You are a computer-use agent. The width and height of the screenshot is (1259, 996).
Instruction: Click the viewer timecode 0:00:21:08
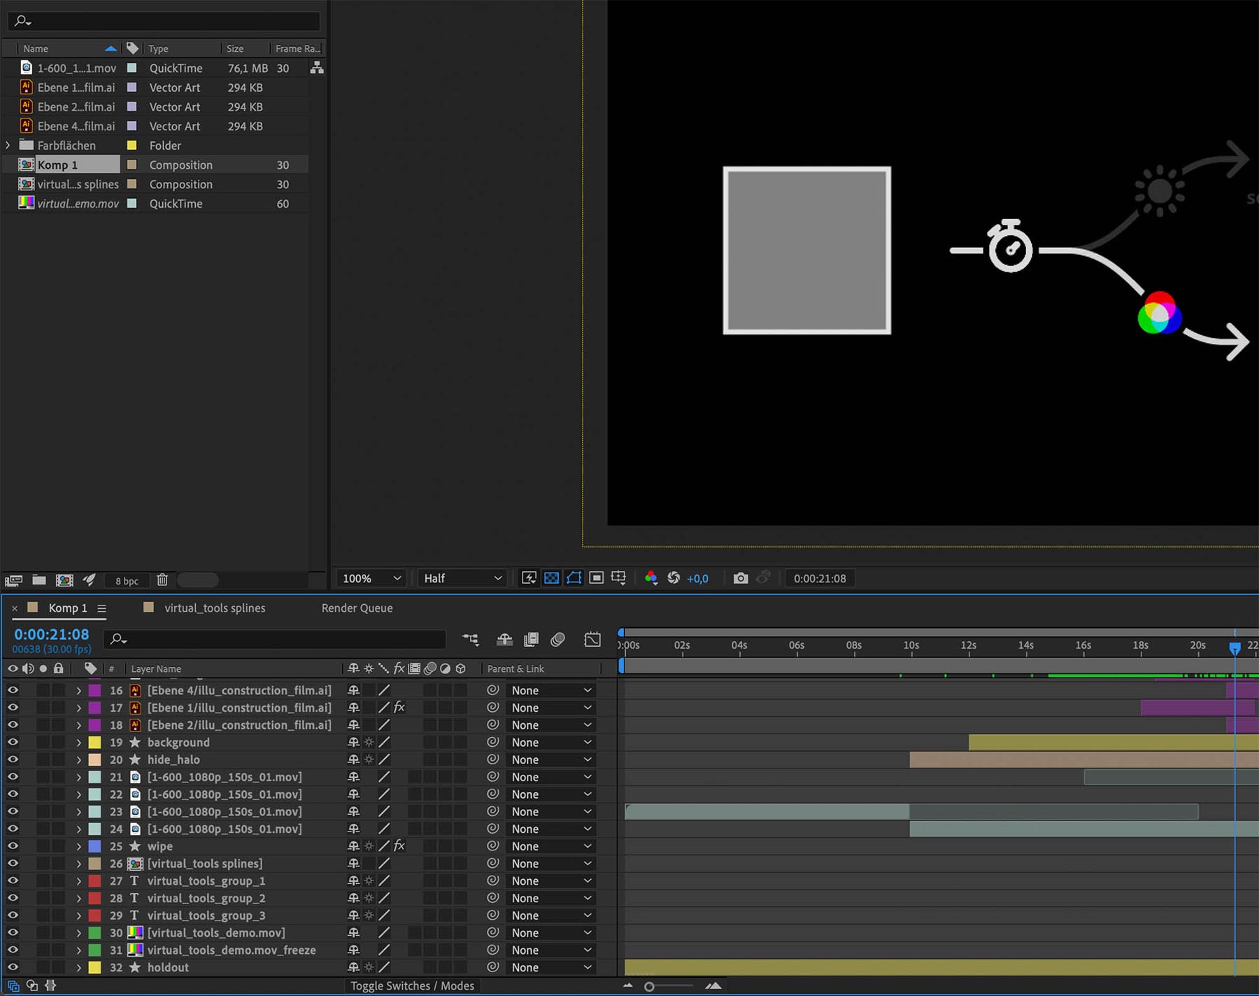click(x=820, y=579)
